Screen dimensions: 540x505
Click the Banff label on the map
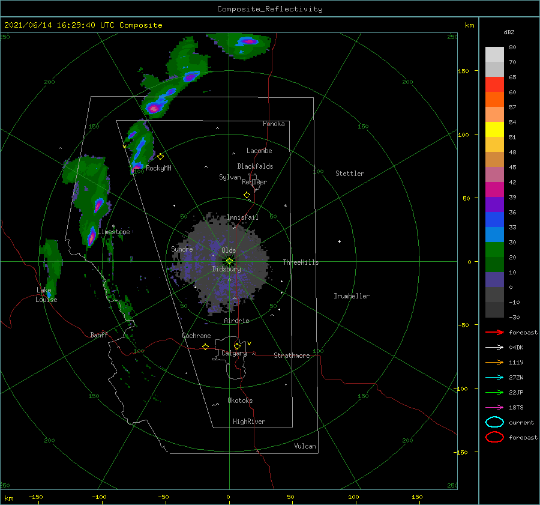coord(99,334)
